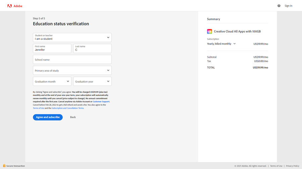Open the Graduation month dropdown
302x169 pixels.
click(x=52, y=81)
